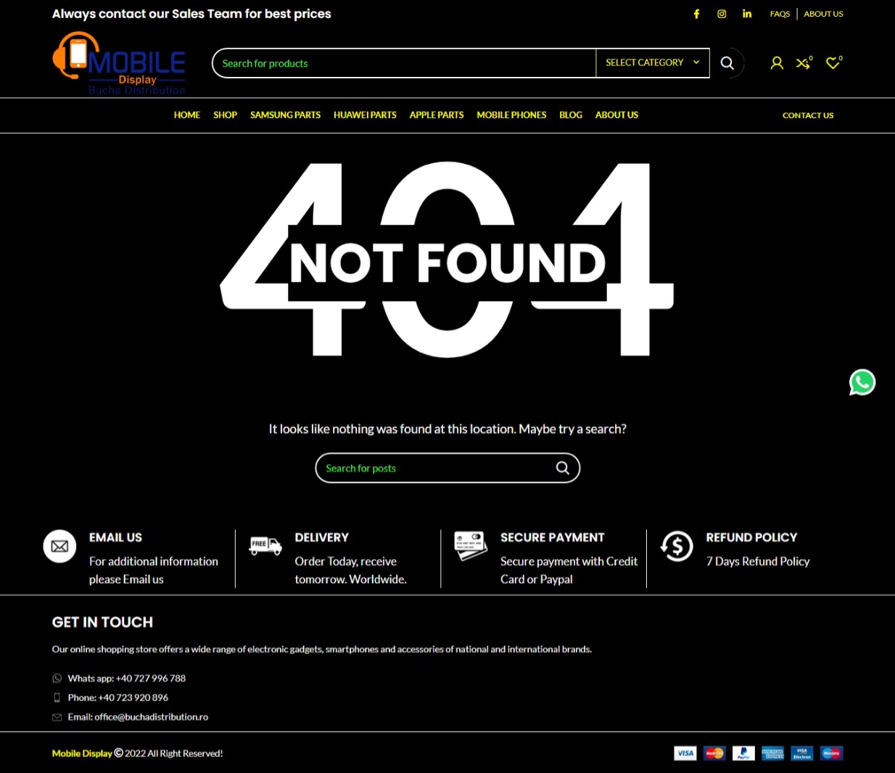Open the Facebook social icon
Image resolution: width=895 pixels, height=773 pixels.
(x=696, y=14)
